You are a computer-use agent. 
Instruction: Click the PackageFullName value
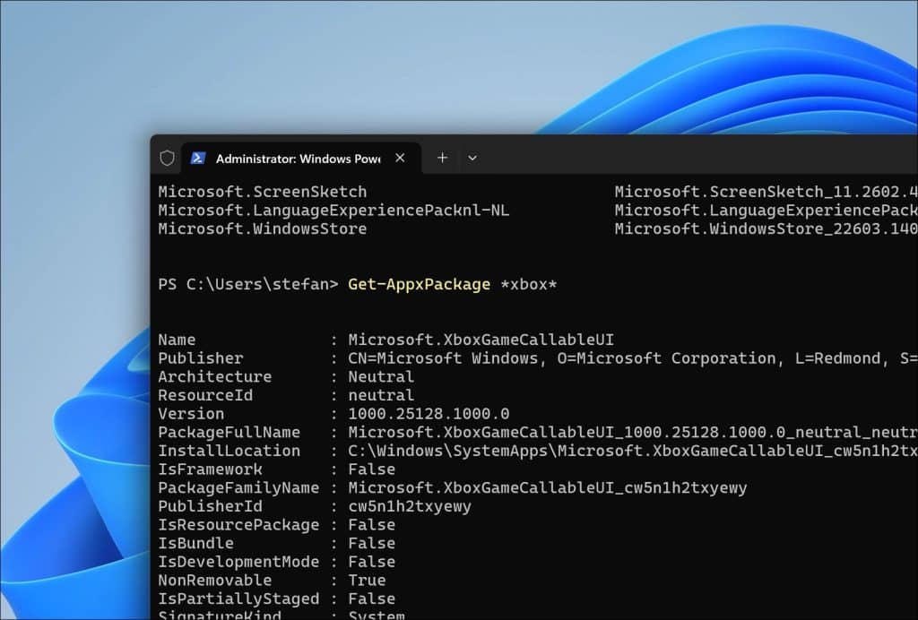(633, 432)
